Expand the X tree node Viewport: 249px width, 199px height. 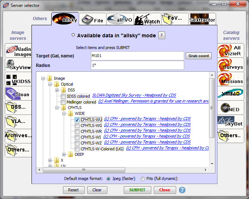coord(50,160)
